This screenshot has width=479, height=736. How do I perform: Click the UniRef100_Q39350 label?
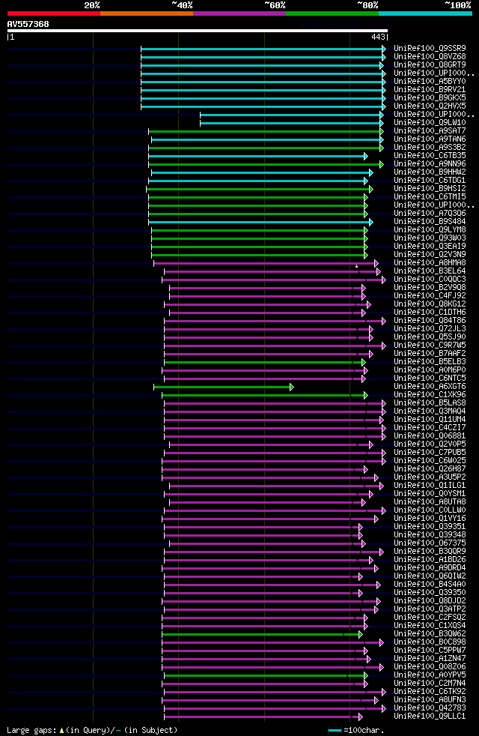click(430, 593)
